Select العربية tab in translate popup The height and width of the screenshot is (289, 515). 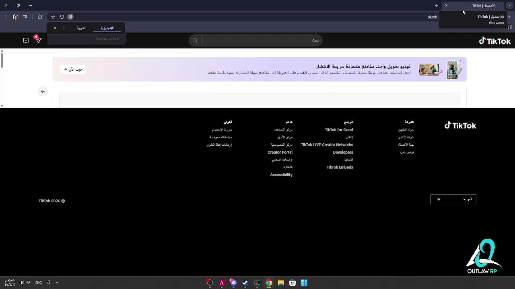coord(82,28)
